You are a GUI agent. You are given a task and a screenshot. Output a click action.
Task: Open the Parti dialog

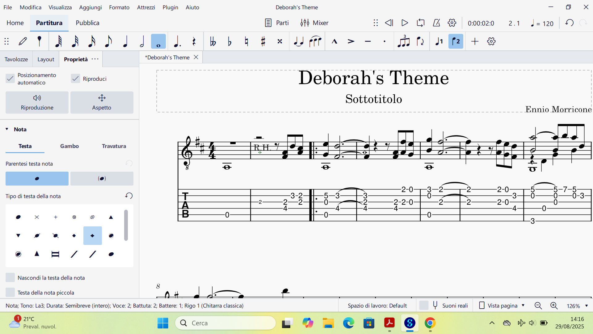coord(277,23)
